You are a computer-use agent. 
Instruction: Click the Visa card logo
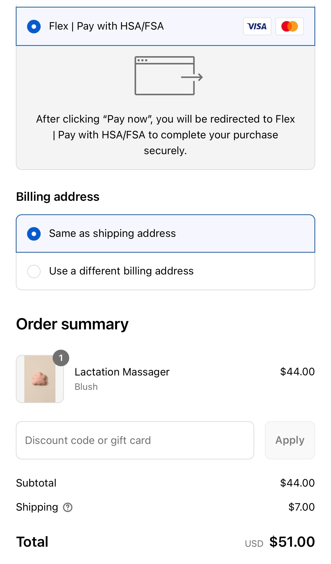[257, 26]
